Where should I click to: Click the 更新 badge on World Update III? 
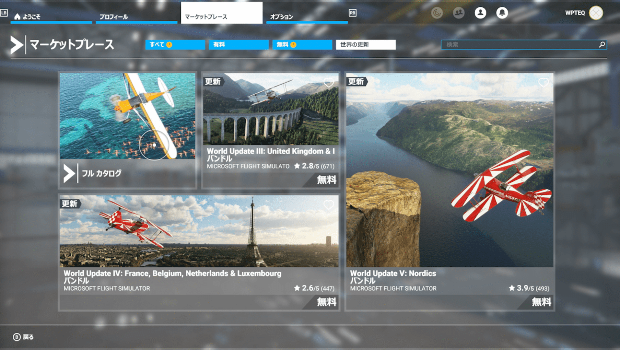coord(213,82)
